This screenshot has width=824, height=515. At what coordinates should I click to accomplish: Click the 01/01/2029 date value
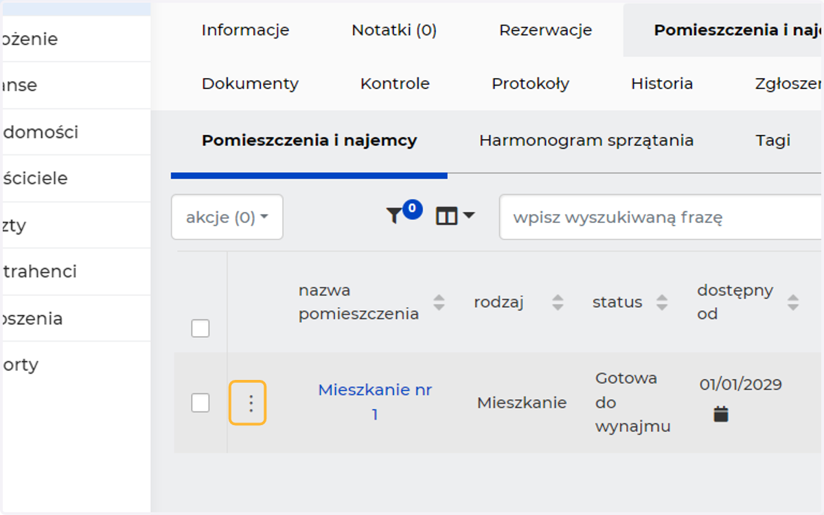[x=740, y=384]
